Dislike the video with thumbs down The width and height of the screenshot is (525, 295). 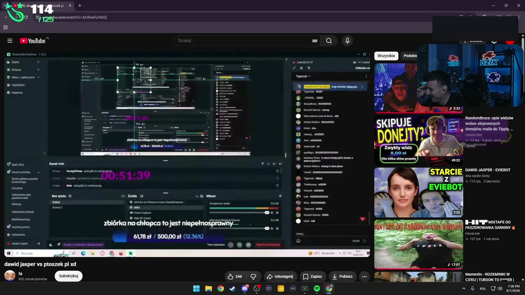coord(253,277)
